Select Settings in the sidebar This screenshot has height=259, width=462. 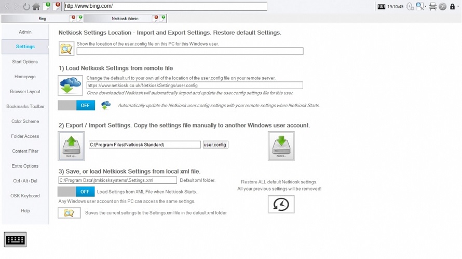25,47
